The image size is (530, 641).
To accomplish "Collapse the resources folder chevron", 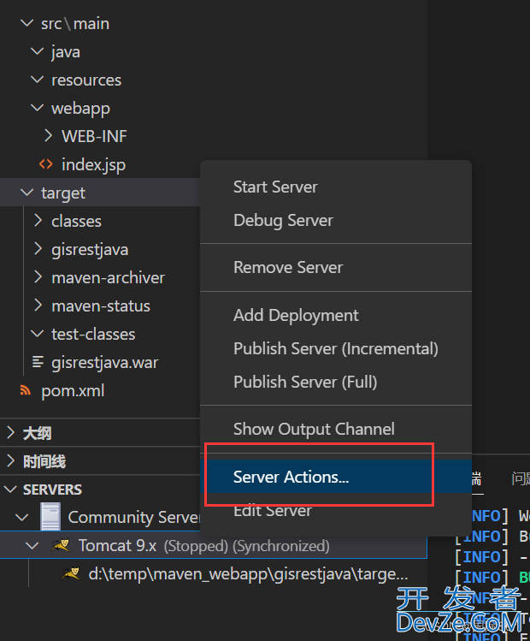I will 37,80.
